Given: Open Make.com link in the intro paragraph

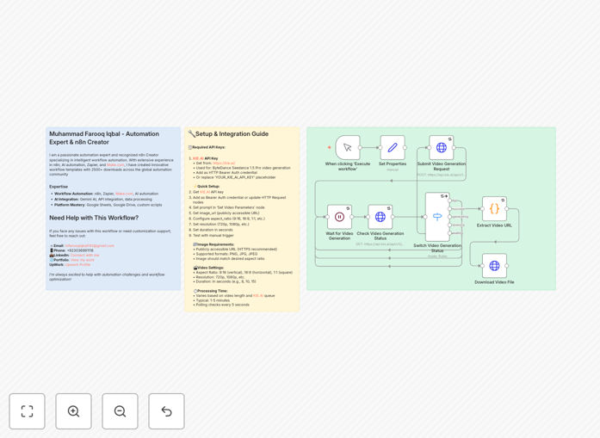Looking at the screenshot, I should coord(115,165).
